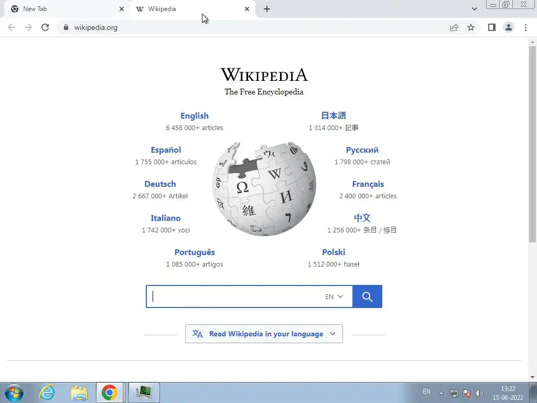Switch to the New Tab tab

click(x=67, y=9)
